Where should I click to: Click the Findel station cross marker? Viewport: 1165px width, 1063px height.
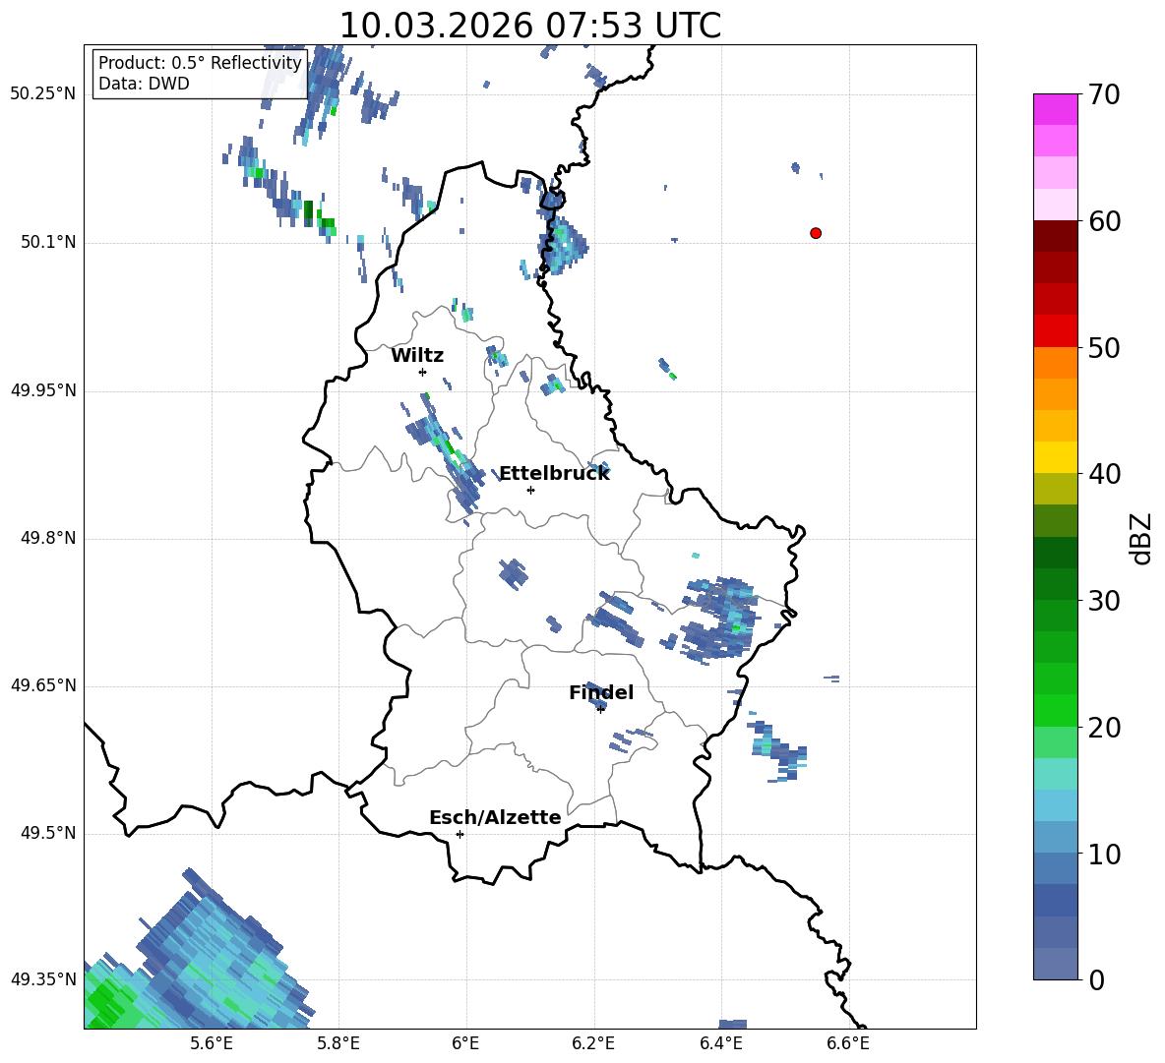(x=600, y=710)
